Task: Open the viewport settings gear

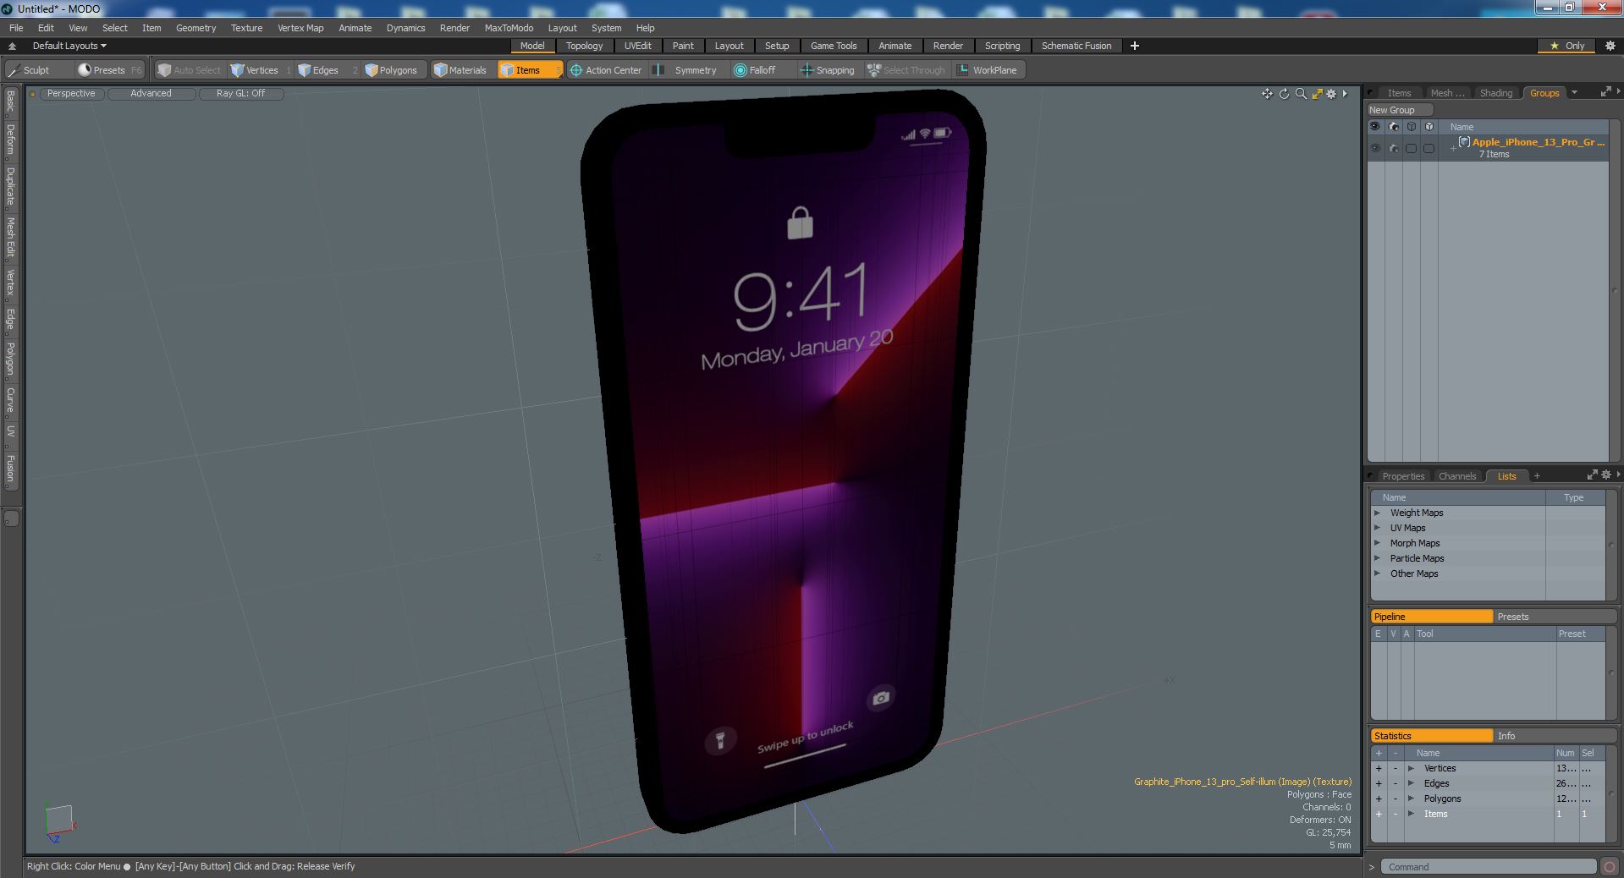Action: [1331, 94]
